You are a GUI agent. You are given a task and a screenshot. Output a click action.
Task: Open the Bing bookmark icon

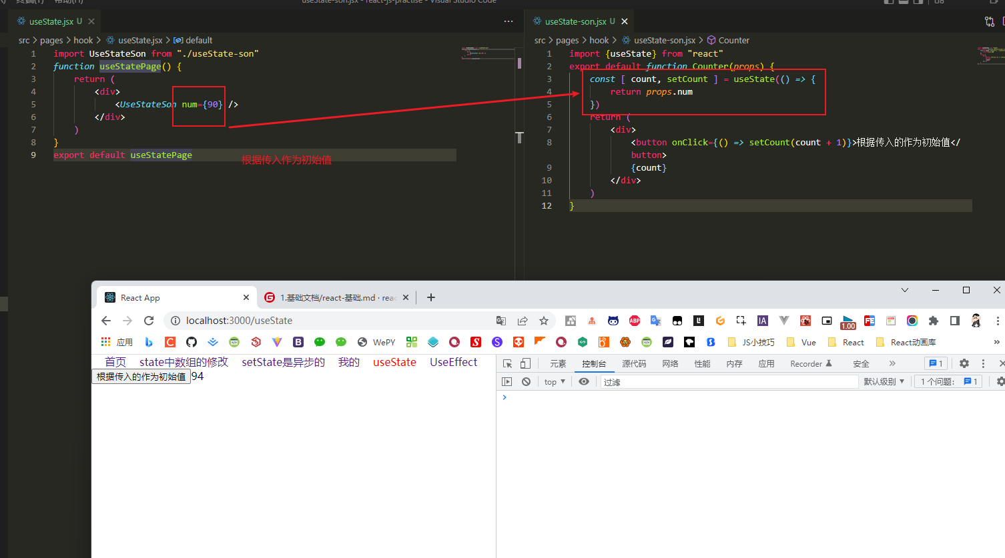coord(149,342)
